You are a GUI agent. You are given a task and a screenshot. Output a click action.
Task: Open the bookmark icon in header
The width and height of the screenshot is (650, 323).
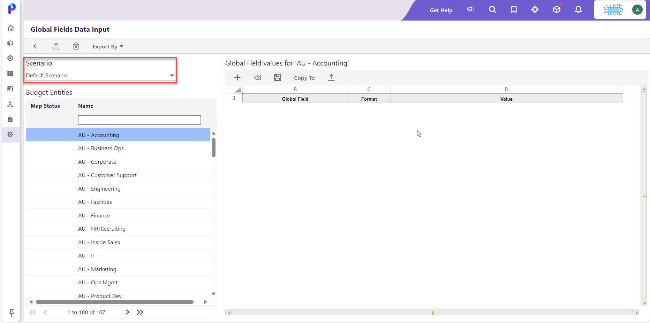tap(514, 10)
